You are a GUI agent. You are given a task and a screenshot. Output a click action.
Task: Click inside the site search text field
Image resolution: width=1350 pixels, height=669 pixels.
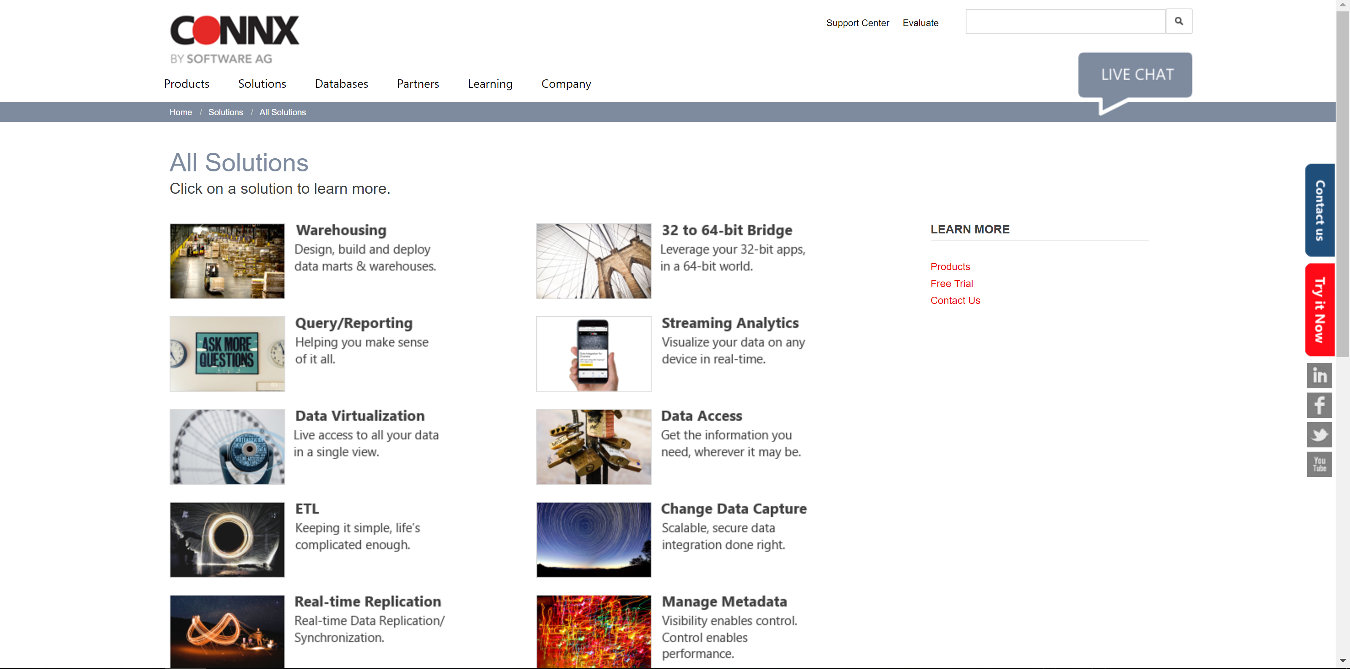pos(1065,22)
